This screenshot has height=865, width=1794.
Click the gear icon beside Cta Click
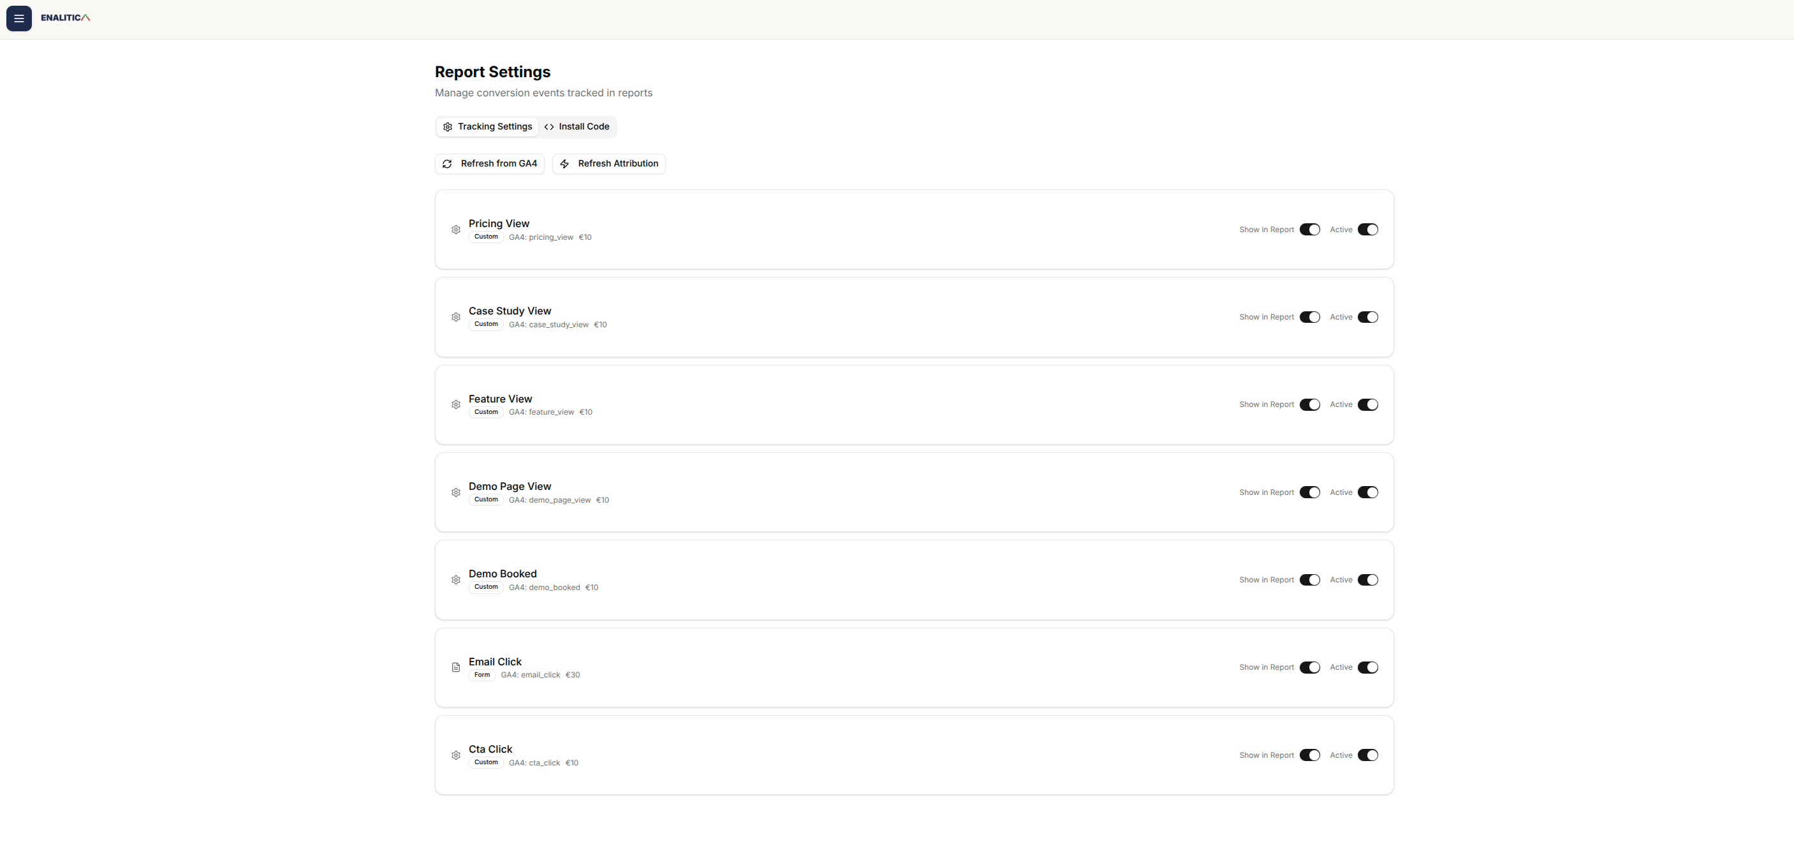[x=455, y=755]
